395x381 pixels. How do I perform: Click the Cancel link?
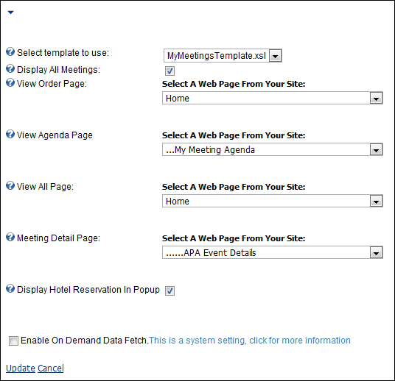(51, 368)
